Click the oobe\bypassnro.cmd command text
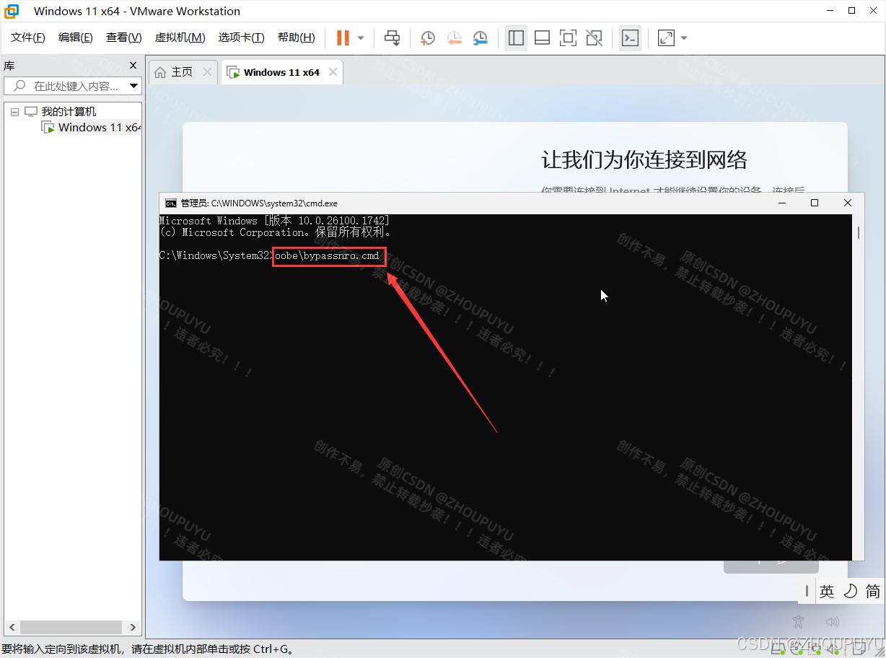Screen dimensions: 886x658 pos(327,256)
